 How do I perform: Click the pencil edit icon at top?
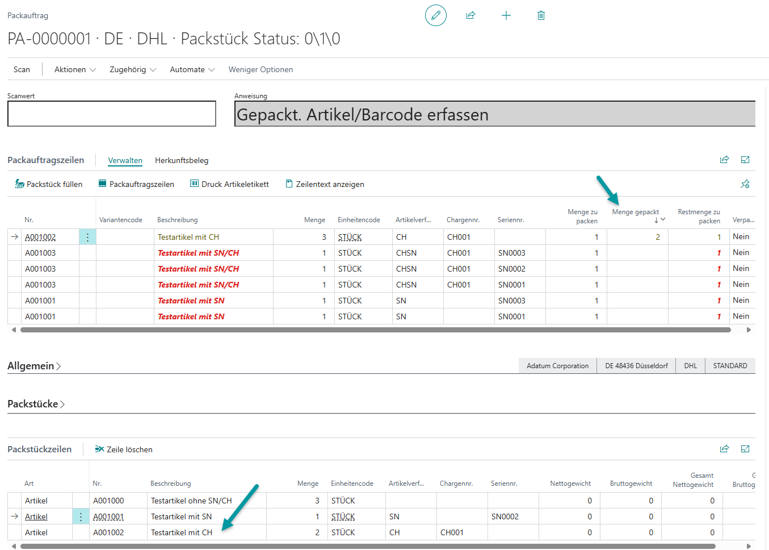coord(435,15)
